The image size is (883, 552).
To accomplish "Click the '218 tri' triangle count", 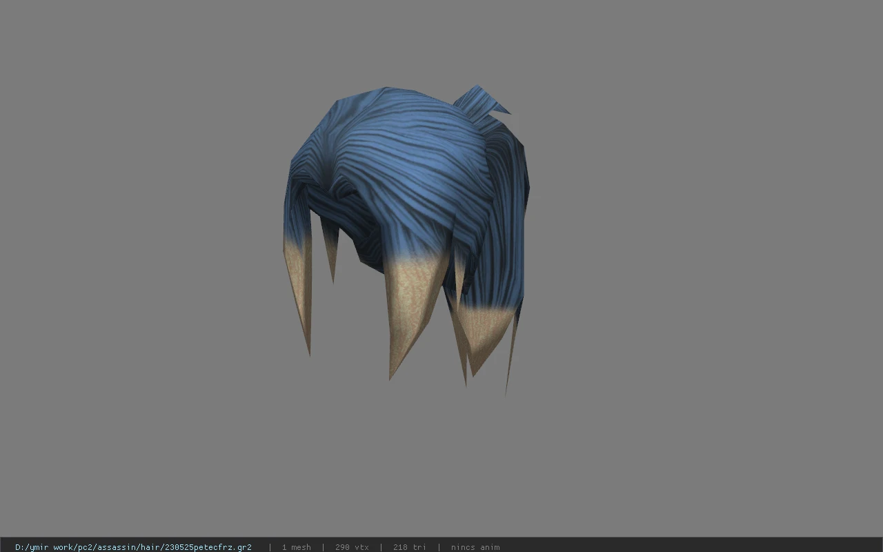I will point(410,547).
